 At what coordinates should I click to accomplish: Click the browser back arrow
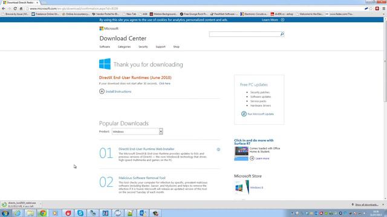(4, 8)
